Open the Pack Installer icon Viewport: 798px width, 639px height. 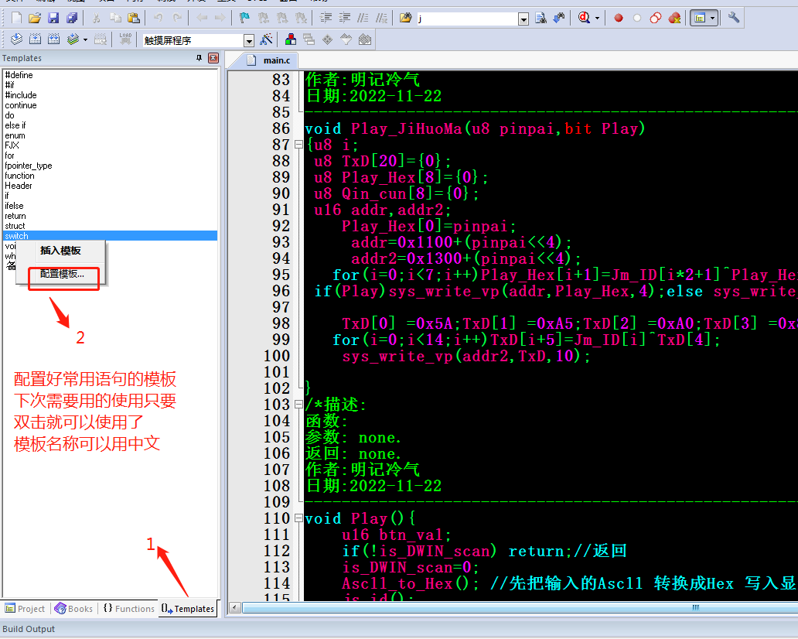365,39
